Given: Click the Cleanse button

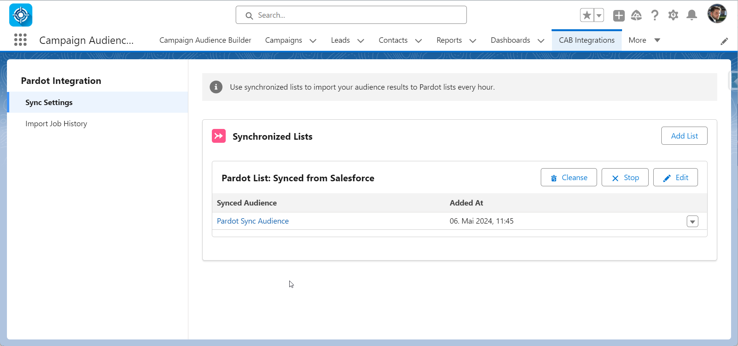Looking at the screenshot, I should (569, 177).
